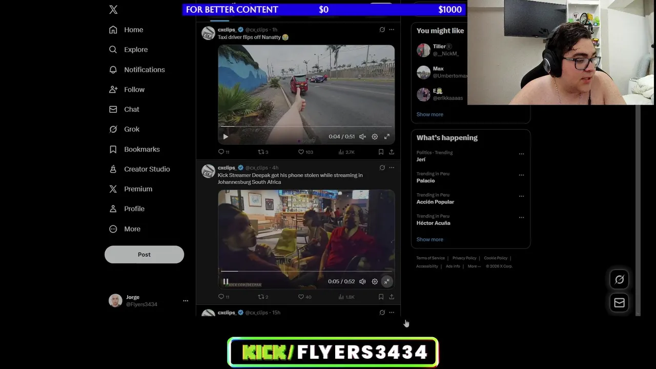Click the X logo icon
This screenshot has height=369, width=656.
(113, 10)
